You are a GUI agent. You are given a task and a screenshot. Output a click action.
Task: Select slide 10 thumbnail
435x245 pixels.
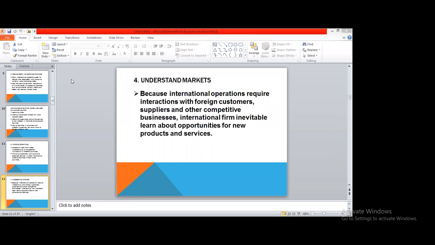point(27,122)
